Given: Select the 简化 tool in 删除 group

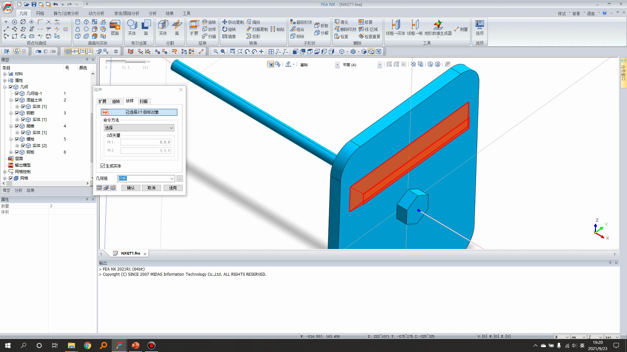Looking at the screenshot, I should point(342,22).
